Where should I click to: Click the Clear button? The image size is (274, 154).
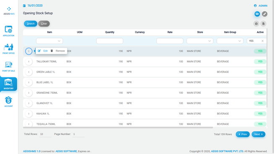tap(44, 23)
